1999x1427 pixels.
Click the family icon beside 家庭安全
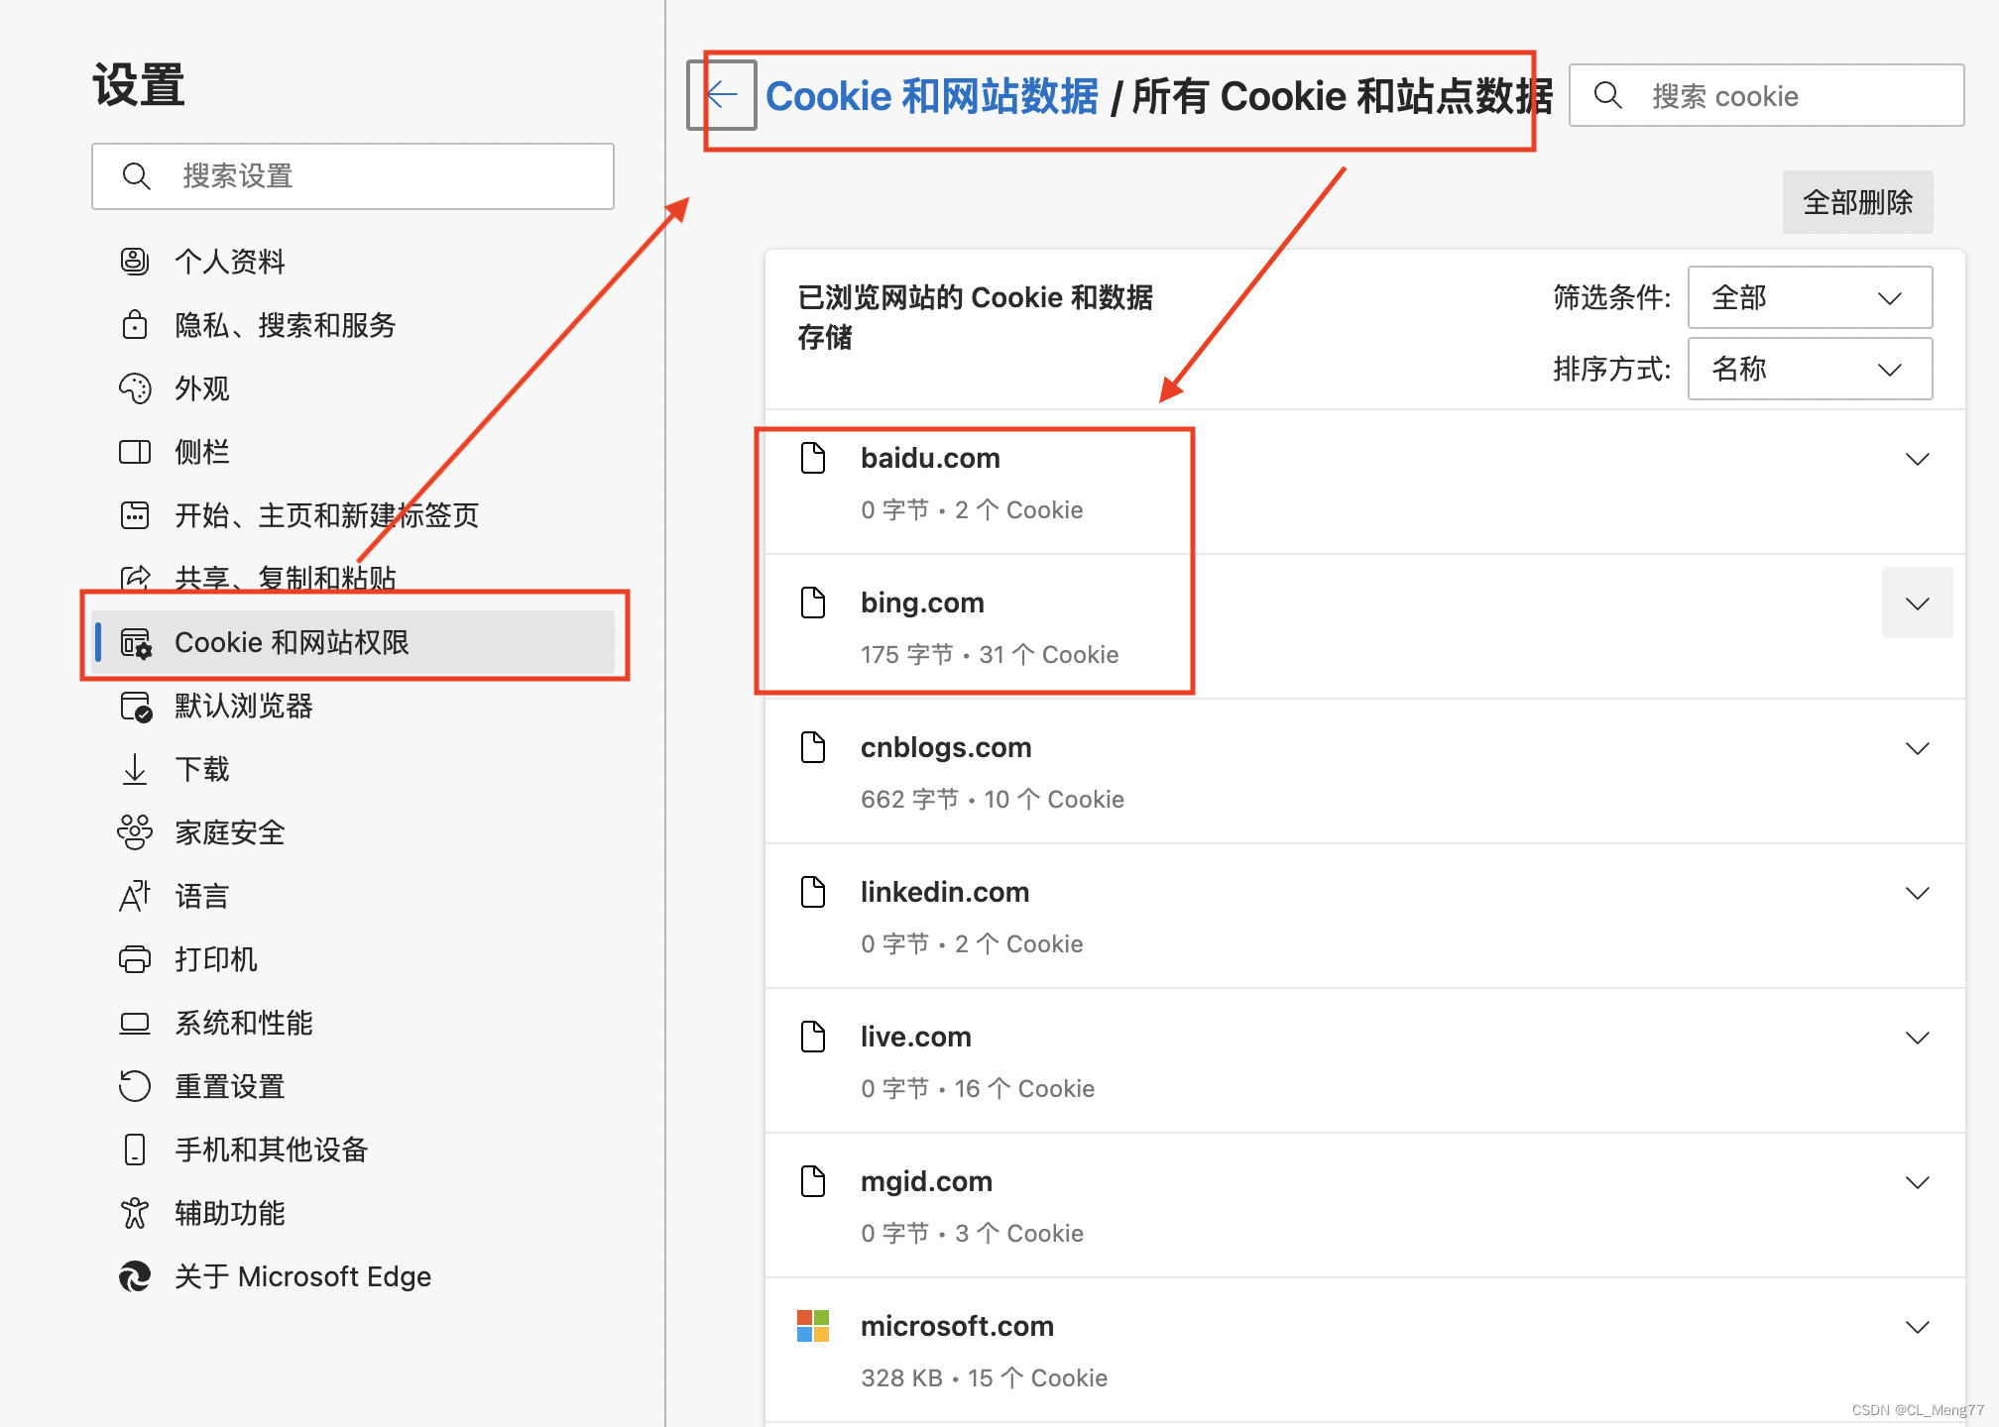click(135, 832)
